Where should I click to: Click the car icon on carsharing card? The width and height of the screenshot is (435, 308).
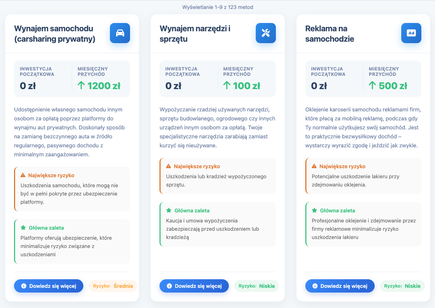[120, 33]
